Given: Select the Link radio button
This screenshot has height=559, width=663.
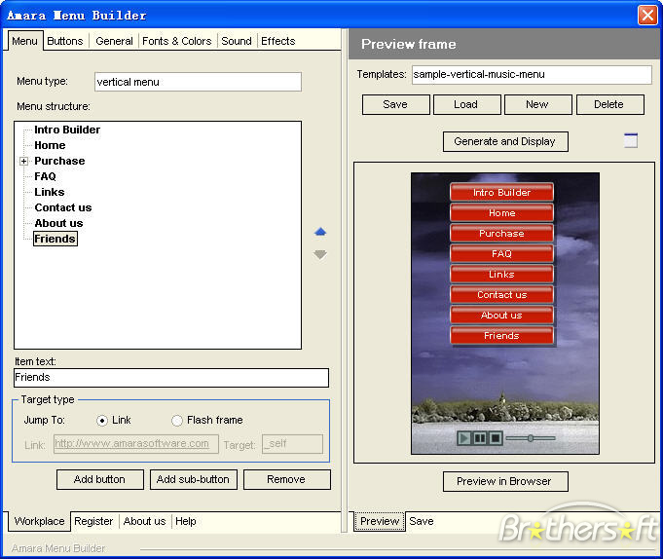Looking at the screenshot, I should [x=102, y=421].
